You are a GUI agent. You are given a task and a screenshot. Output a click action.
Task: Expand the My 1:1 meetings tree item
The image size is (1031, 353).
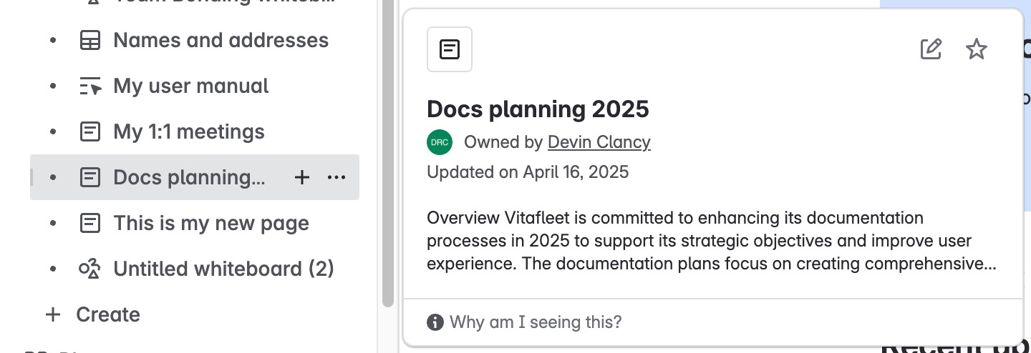tap(53, 132)
